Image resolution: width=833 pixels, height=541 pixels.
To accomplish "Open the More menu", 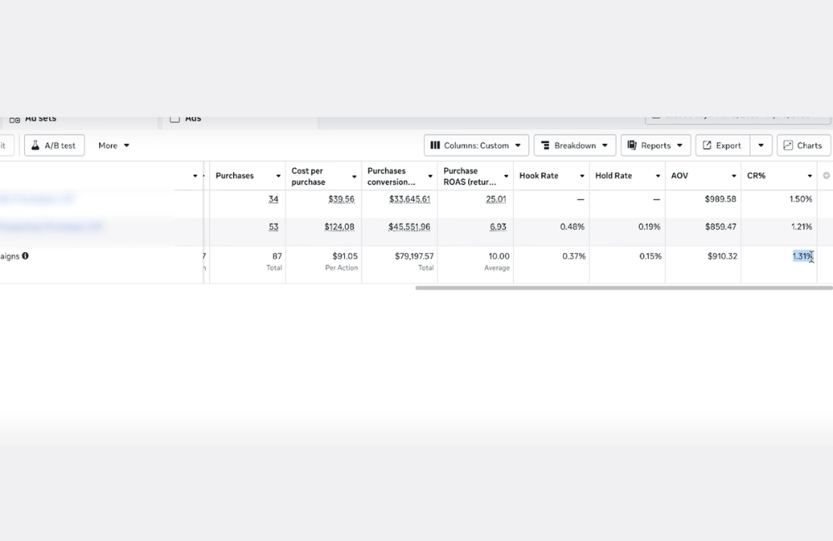I will (x=113, y=146).
